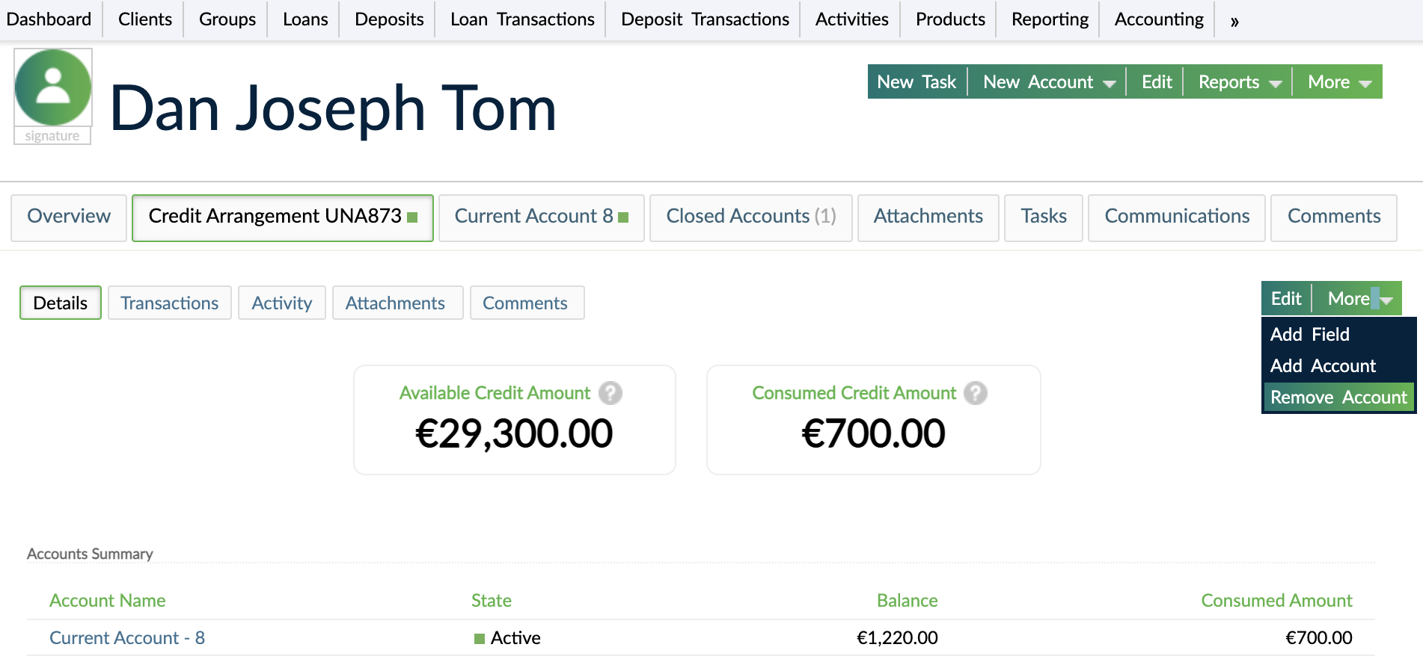This screenshot has height=668, width=1423.
Task: Choose Add Field from the open menu
Action: click(x=1310, y=334)
